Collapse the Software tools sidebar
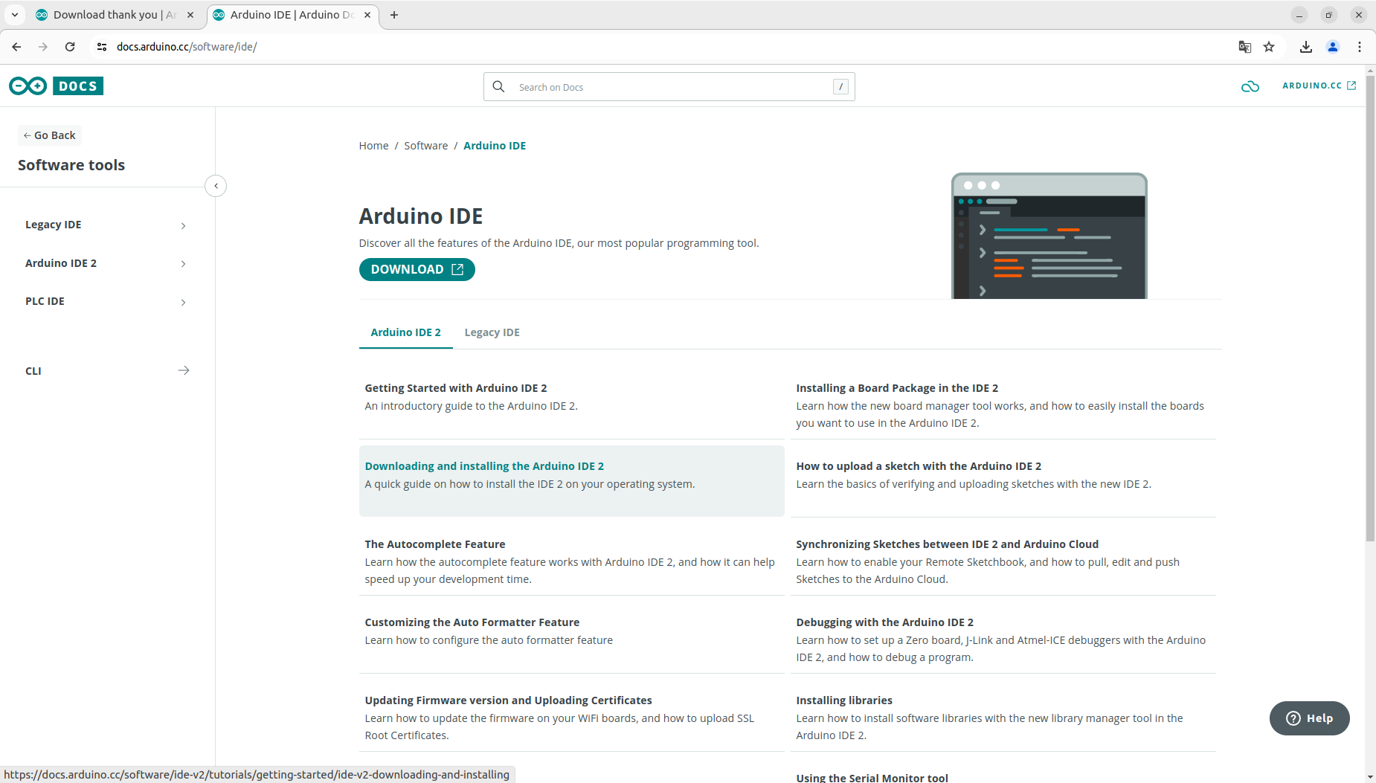The height and width of the screenshot is (783, 1376). [x=216, y=185]
